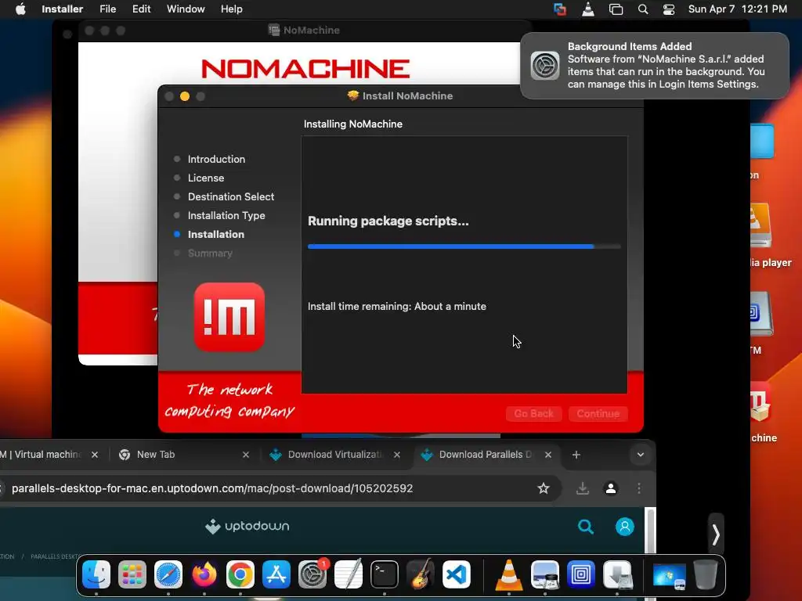Click the Uptodown logo link
Screen dimensions: 802x601
pos(247,526)
